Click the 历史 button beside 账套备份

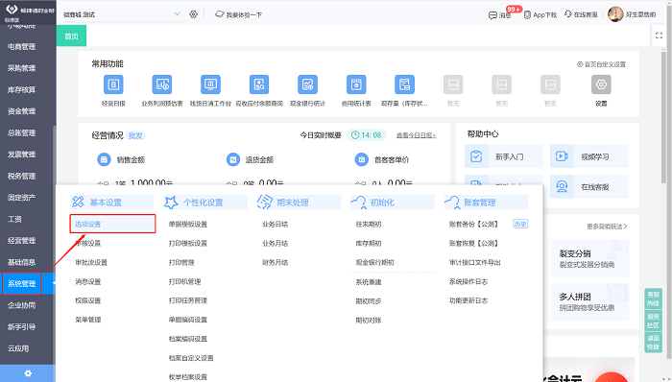[520, 224]
